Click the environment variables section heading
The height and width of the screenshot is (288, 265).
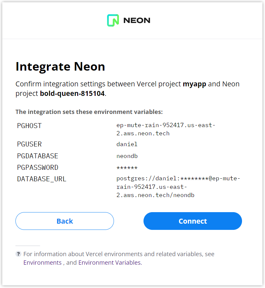89,112
